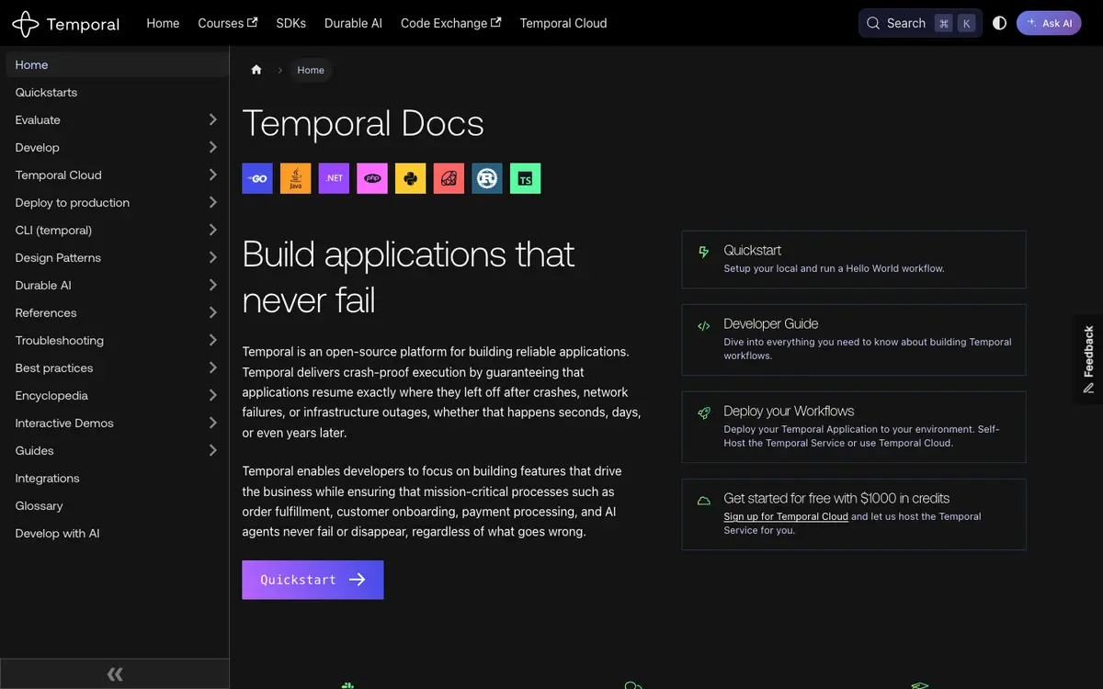Open the PHP SDK icon
This screenshot has width=1103, height=689.
click(x=372, y=178)
